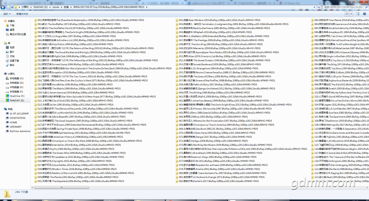
Task: Open Help via the blue question icon
Action: [365, 14]
